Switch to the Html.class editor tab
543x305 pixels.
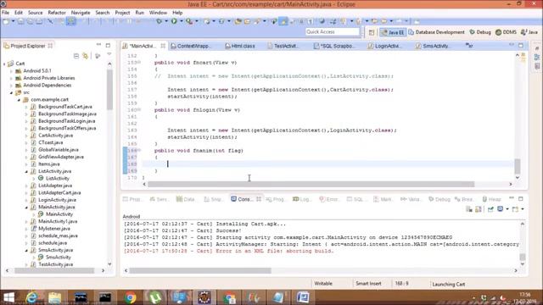239,46
